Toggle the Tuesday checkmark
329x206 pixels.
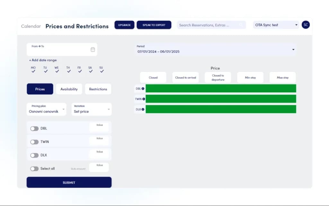click(x=46, y=71)
